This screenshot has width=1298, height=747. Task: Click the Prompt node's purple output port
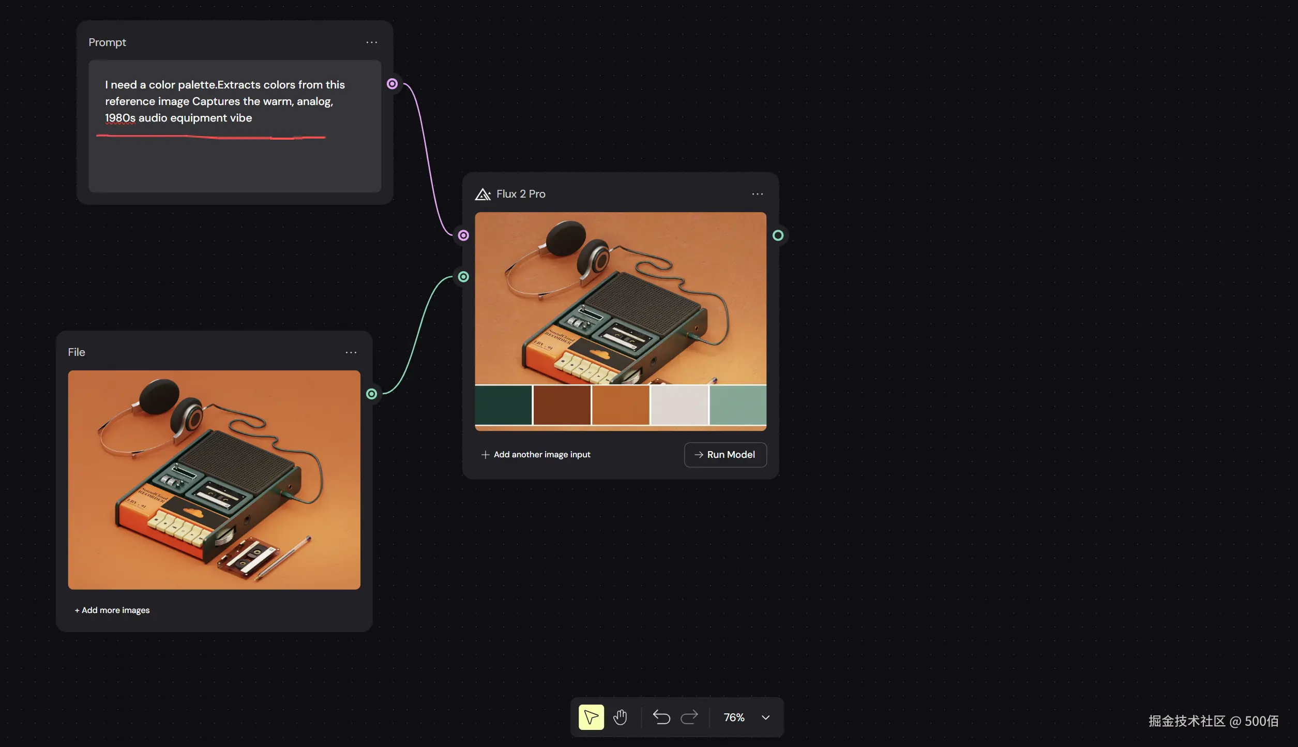[x=393, y=84]
